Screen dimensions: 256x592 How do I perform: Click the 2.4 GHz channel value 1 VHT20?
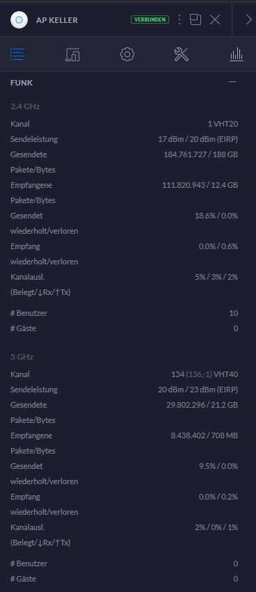(x=223, y=124)
